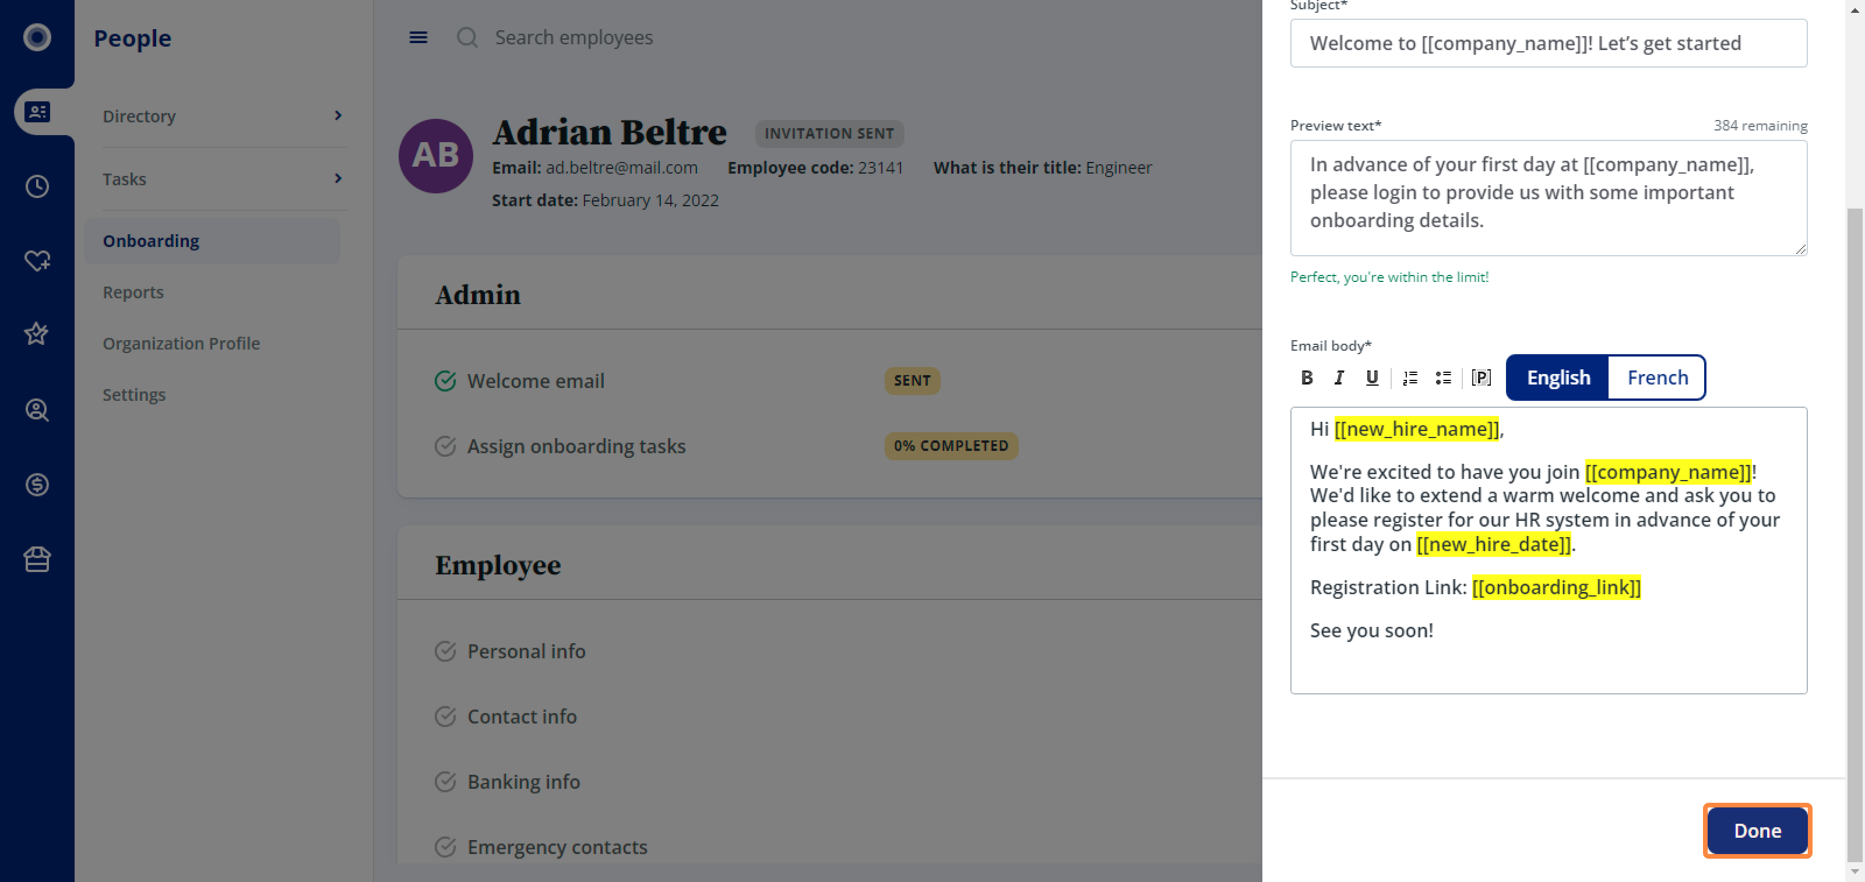Toggle bold formatting in email body

coord(1307,378)
